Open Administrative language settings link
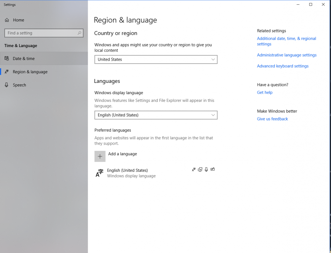Image resolution: width=331 pixels, height=253 pixels. pyautogui.click(x=287, y=55)
